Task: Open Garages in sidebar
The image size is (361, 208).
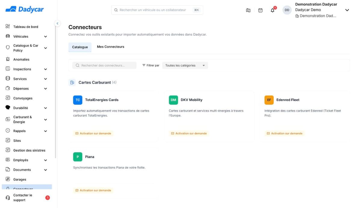Action: (20, 179)
